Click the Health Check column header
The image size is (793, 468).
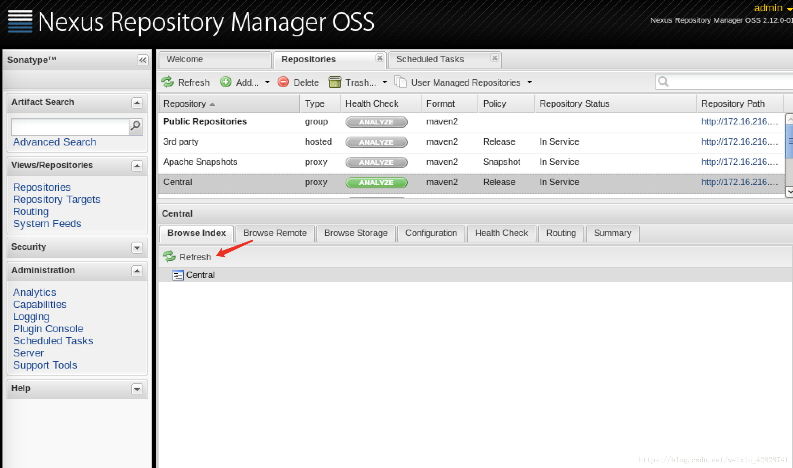tap(381, 104)
